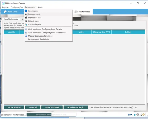Switch to Meus Masternodes tab
The width and height of the screenshot is (148, 119).
[11, 19]
